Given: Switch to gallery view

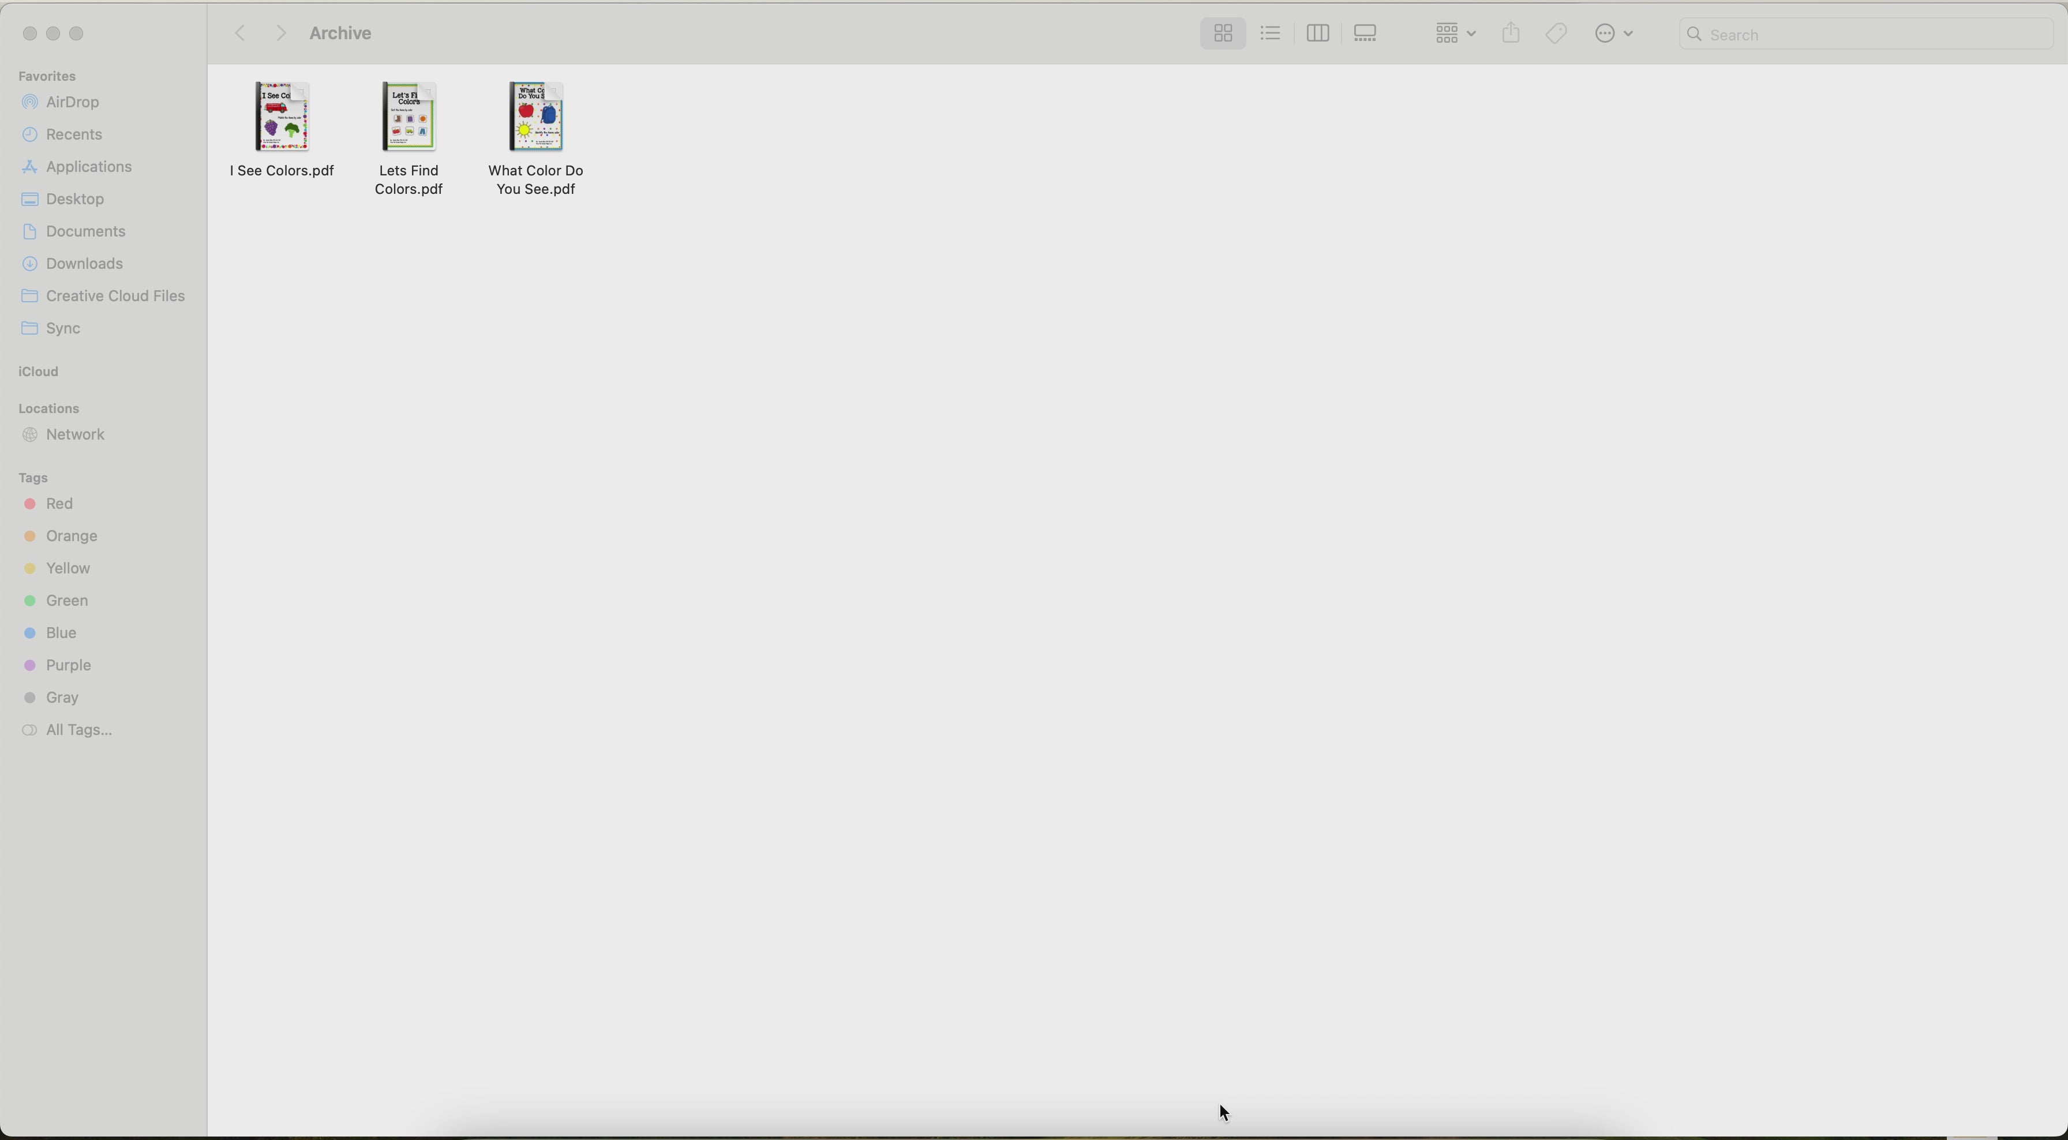Looking at the screenshot, I should (1366, 33).
